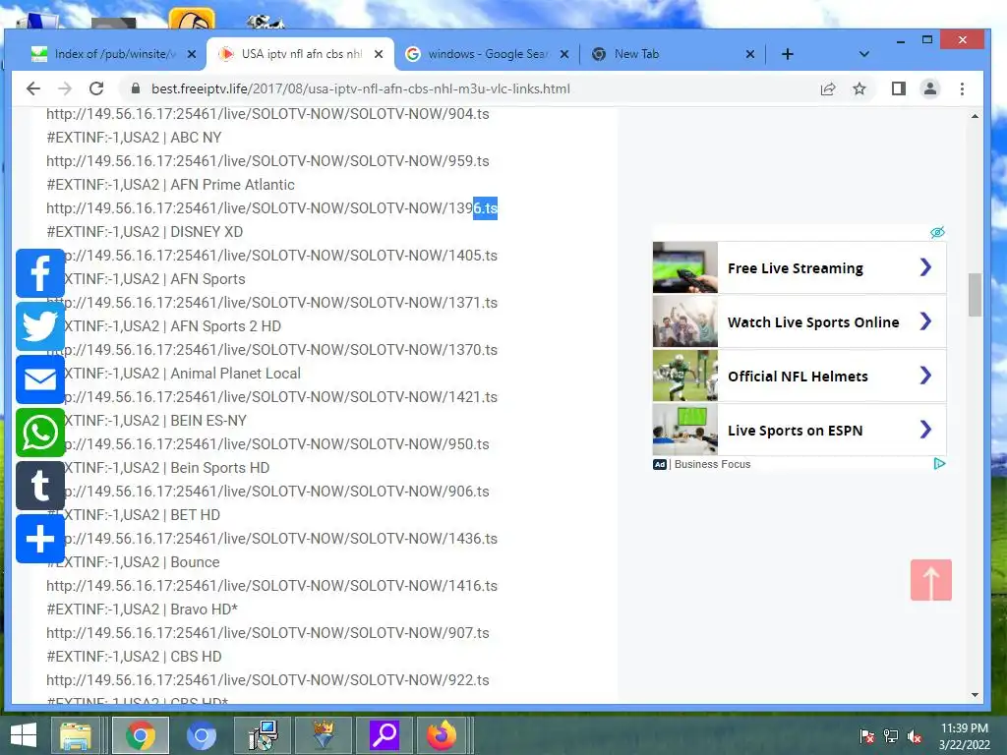1007x755 pixels.
Task: Click the address bar URL
Action: coord(360,88)
